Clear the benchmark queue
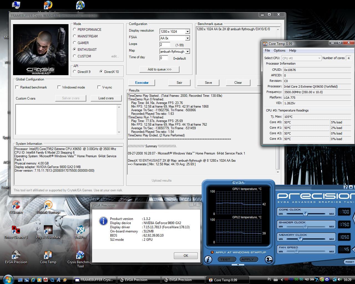This screenshot has width=355, height=284. [x=238, y=83]
